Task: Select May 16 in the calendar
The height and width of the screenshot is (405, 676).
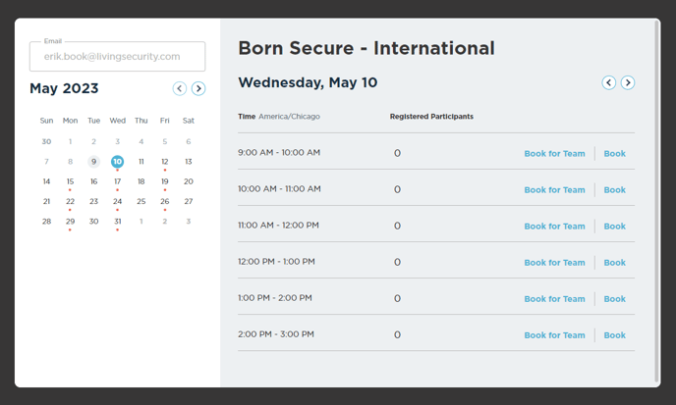Action: [93, 181]
